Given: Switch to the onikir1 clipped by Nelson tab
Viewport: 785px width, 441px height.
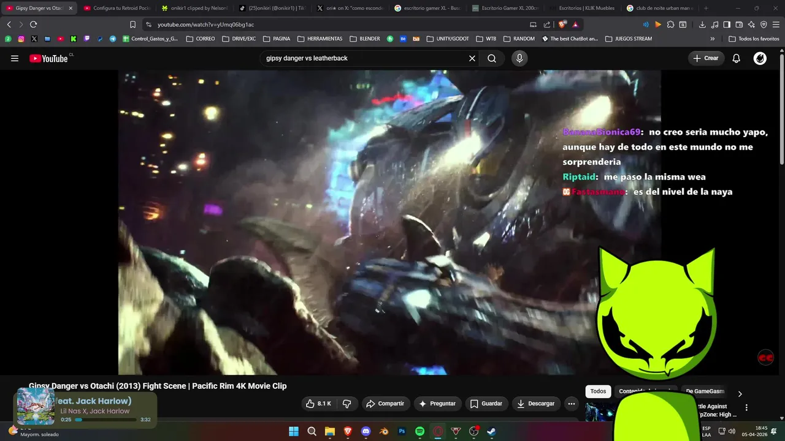Looking at the screenshot, I should pos(194,8).
